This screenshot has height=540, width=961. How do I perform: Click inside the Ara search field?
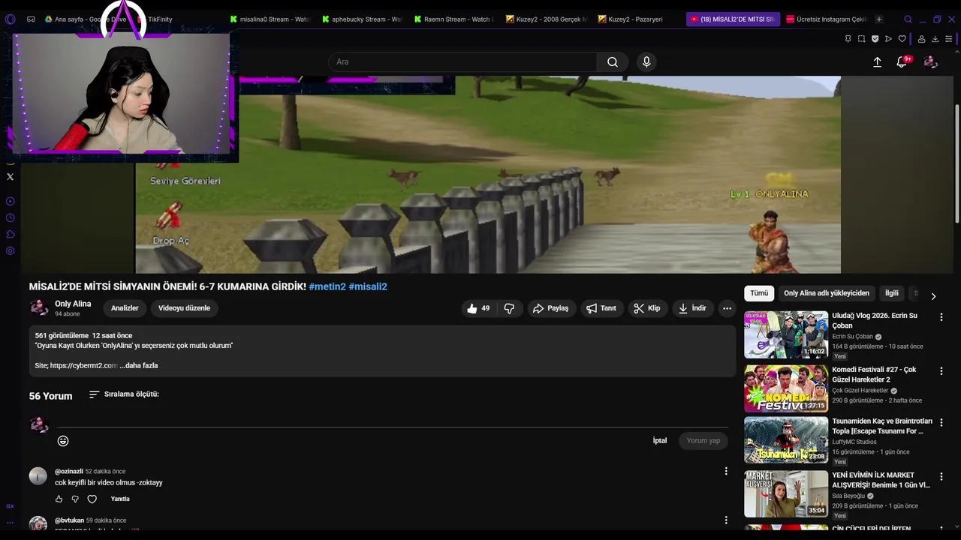coord(450,61)
